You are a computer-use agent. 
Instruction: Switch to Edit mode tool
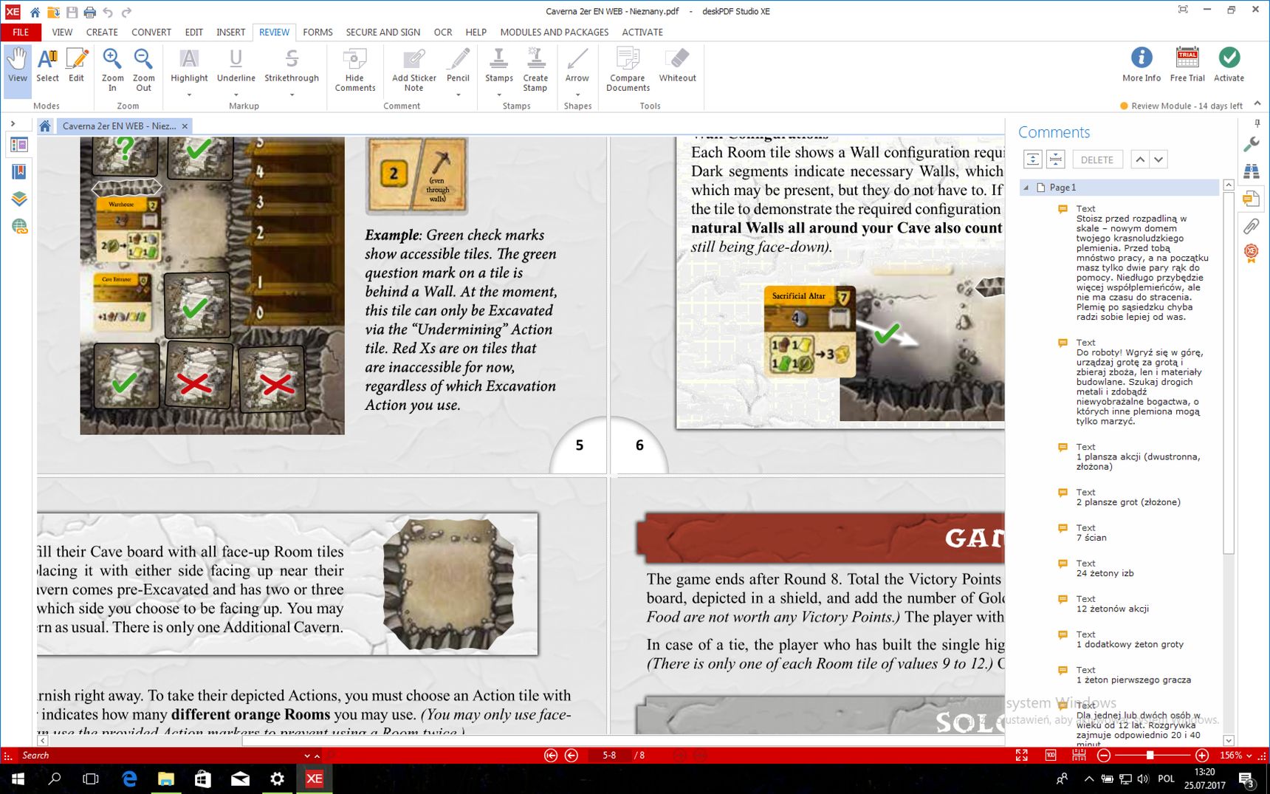coord(77,65)
